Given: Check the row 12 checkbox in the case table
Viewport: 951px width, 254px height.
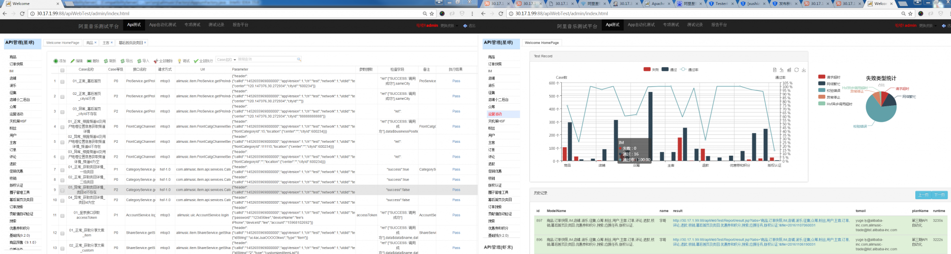Looking at the screenshot, I should click(62, 233).
